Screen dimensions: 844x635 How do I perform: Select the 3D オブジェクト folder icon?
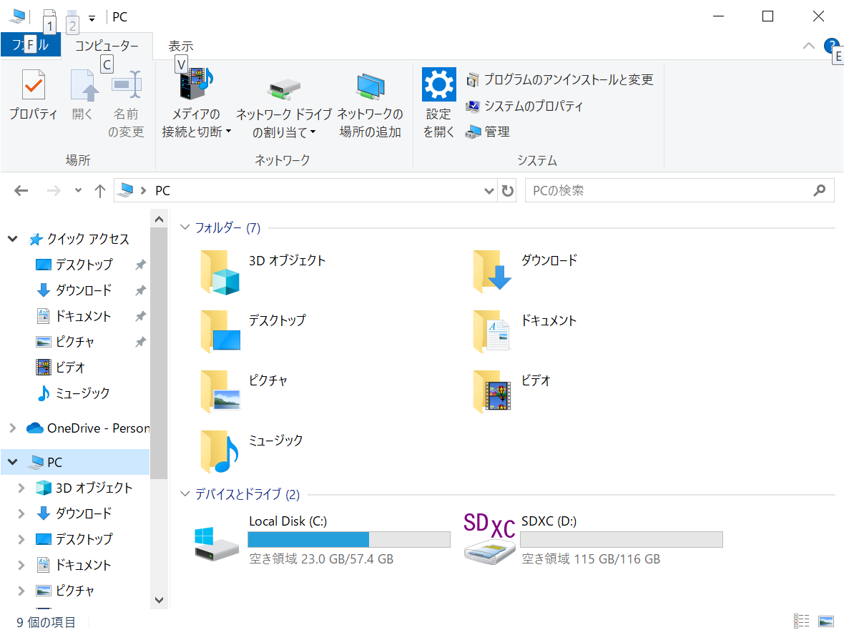[220, 273]
